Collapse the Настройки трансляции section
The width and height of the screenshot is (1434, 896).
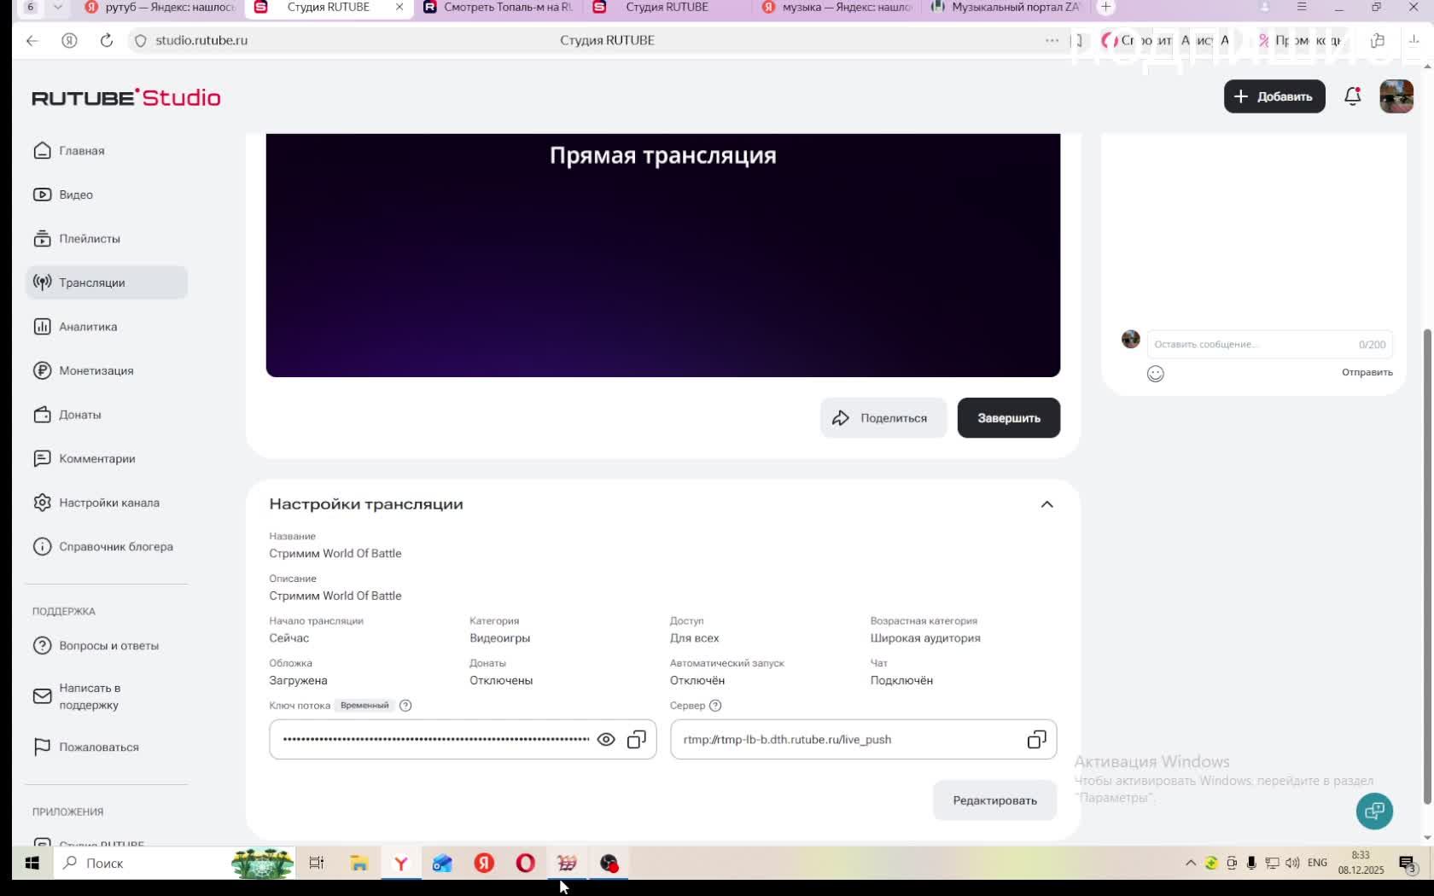[x=1046, y=504]
